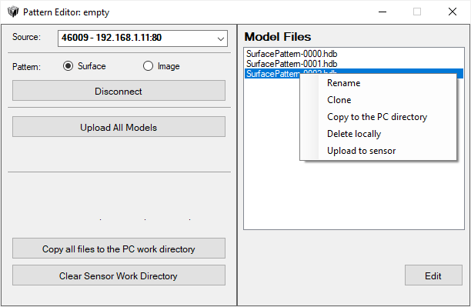The image size is (471, 307).
Task: Select Copy to the PC directory
Action: [x=378, y=117]
